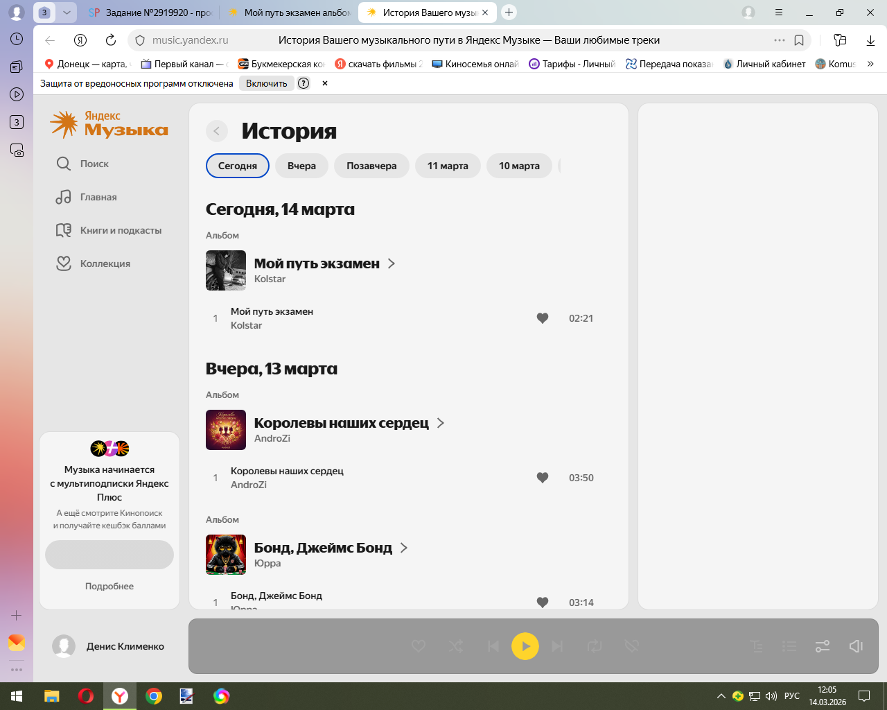Image resolution: width=887 pixels, height=710 pixels.
Task: Open browser history clock in side panel
Action: (x=17, y=39)
